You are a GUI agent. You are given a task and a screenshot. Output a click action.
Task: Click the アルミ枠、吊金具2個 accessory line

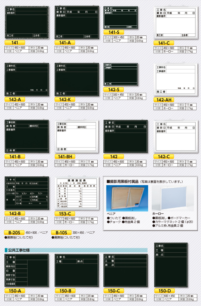[x=168, y=226]
